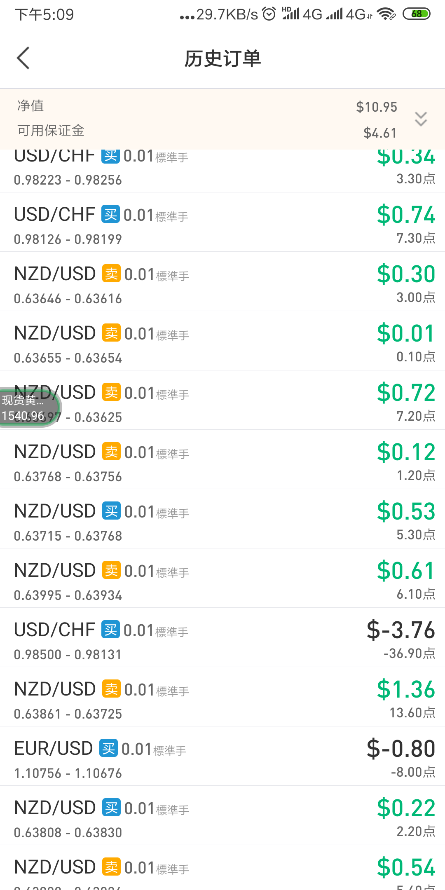Tap sell badge on NZD/USD 0.63861 order
The height and width of the screenshot is (890, 445).
(111, 689)
